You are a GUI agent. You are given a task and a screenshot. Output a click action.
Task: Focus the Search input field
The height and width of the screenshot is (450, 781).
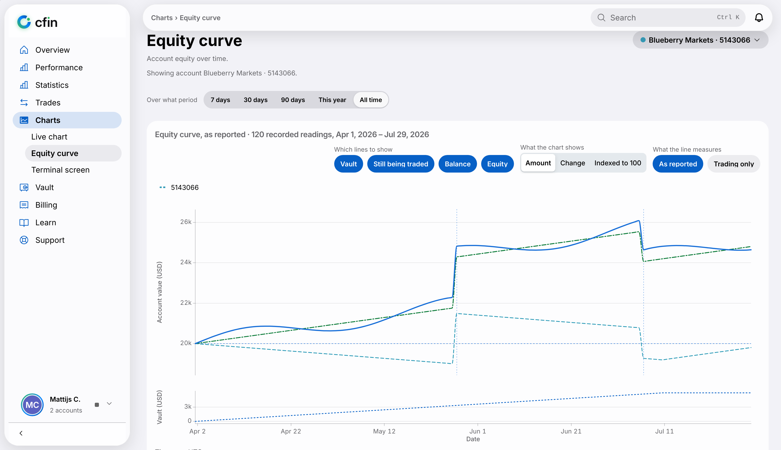click(x=668, y=18)
